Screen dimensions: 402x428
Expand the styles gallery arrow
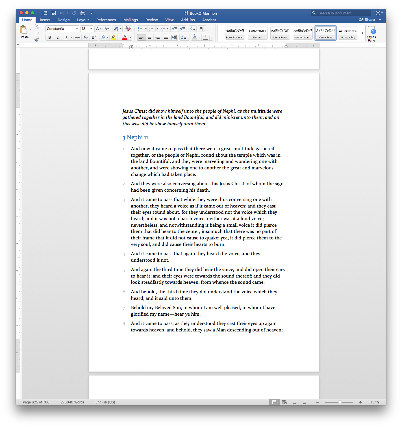[x=363, y=33]
